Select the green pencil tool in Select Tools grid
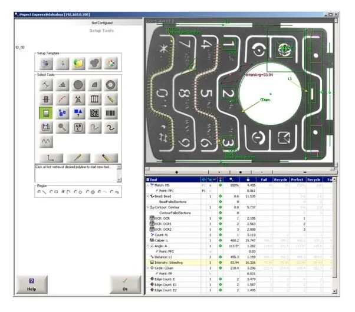Viewport: 355px width, 312px height. (x=110, y=99)
